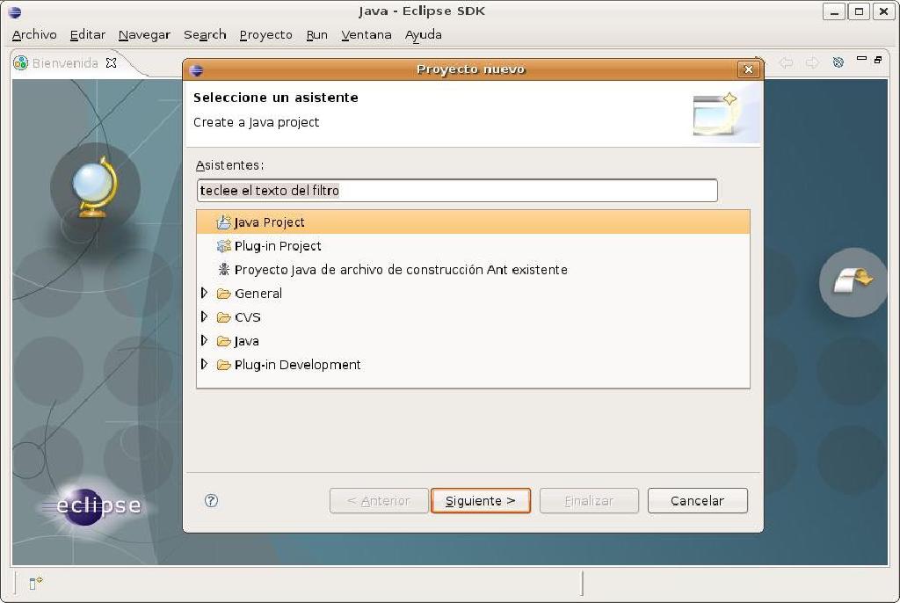Expand the Plug-in Development category

click(204, 365)
